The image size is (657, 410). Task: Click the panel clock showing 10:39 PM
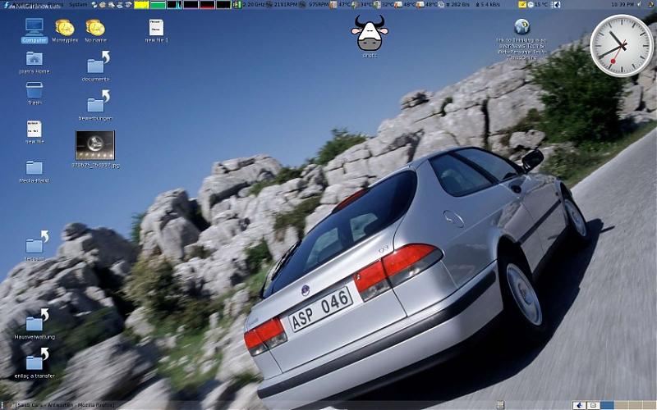click(623, 5)
